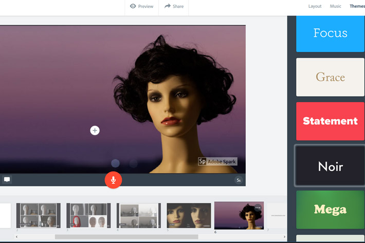365x243 pixels.
Task: Select slide 6 thumbnail with purple background
Action: [x=239, y=216]
